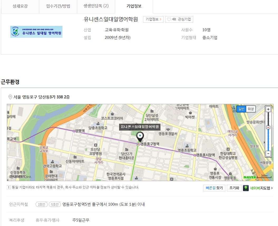
Task: Click 빠른길 찾기 button
Action: point(214,188)
